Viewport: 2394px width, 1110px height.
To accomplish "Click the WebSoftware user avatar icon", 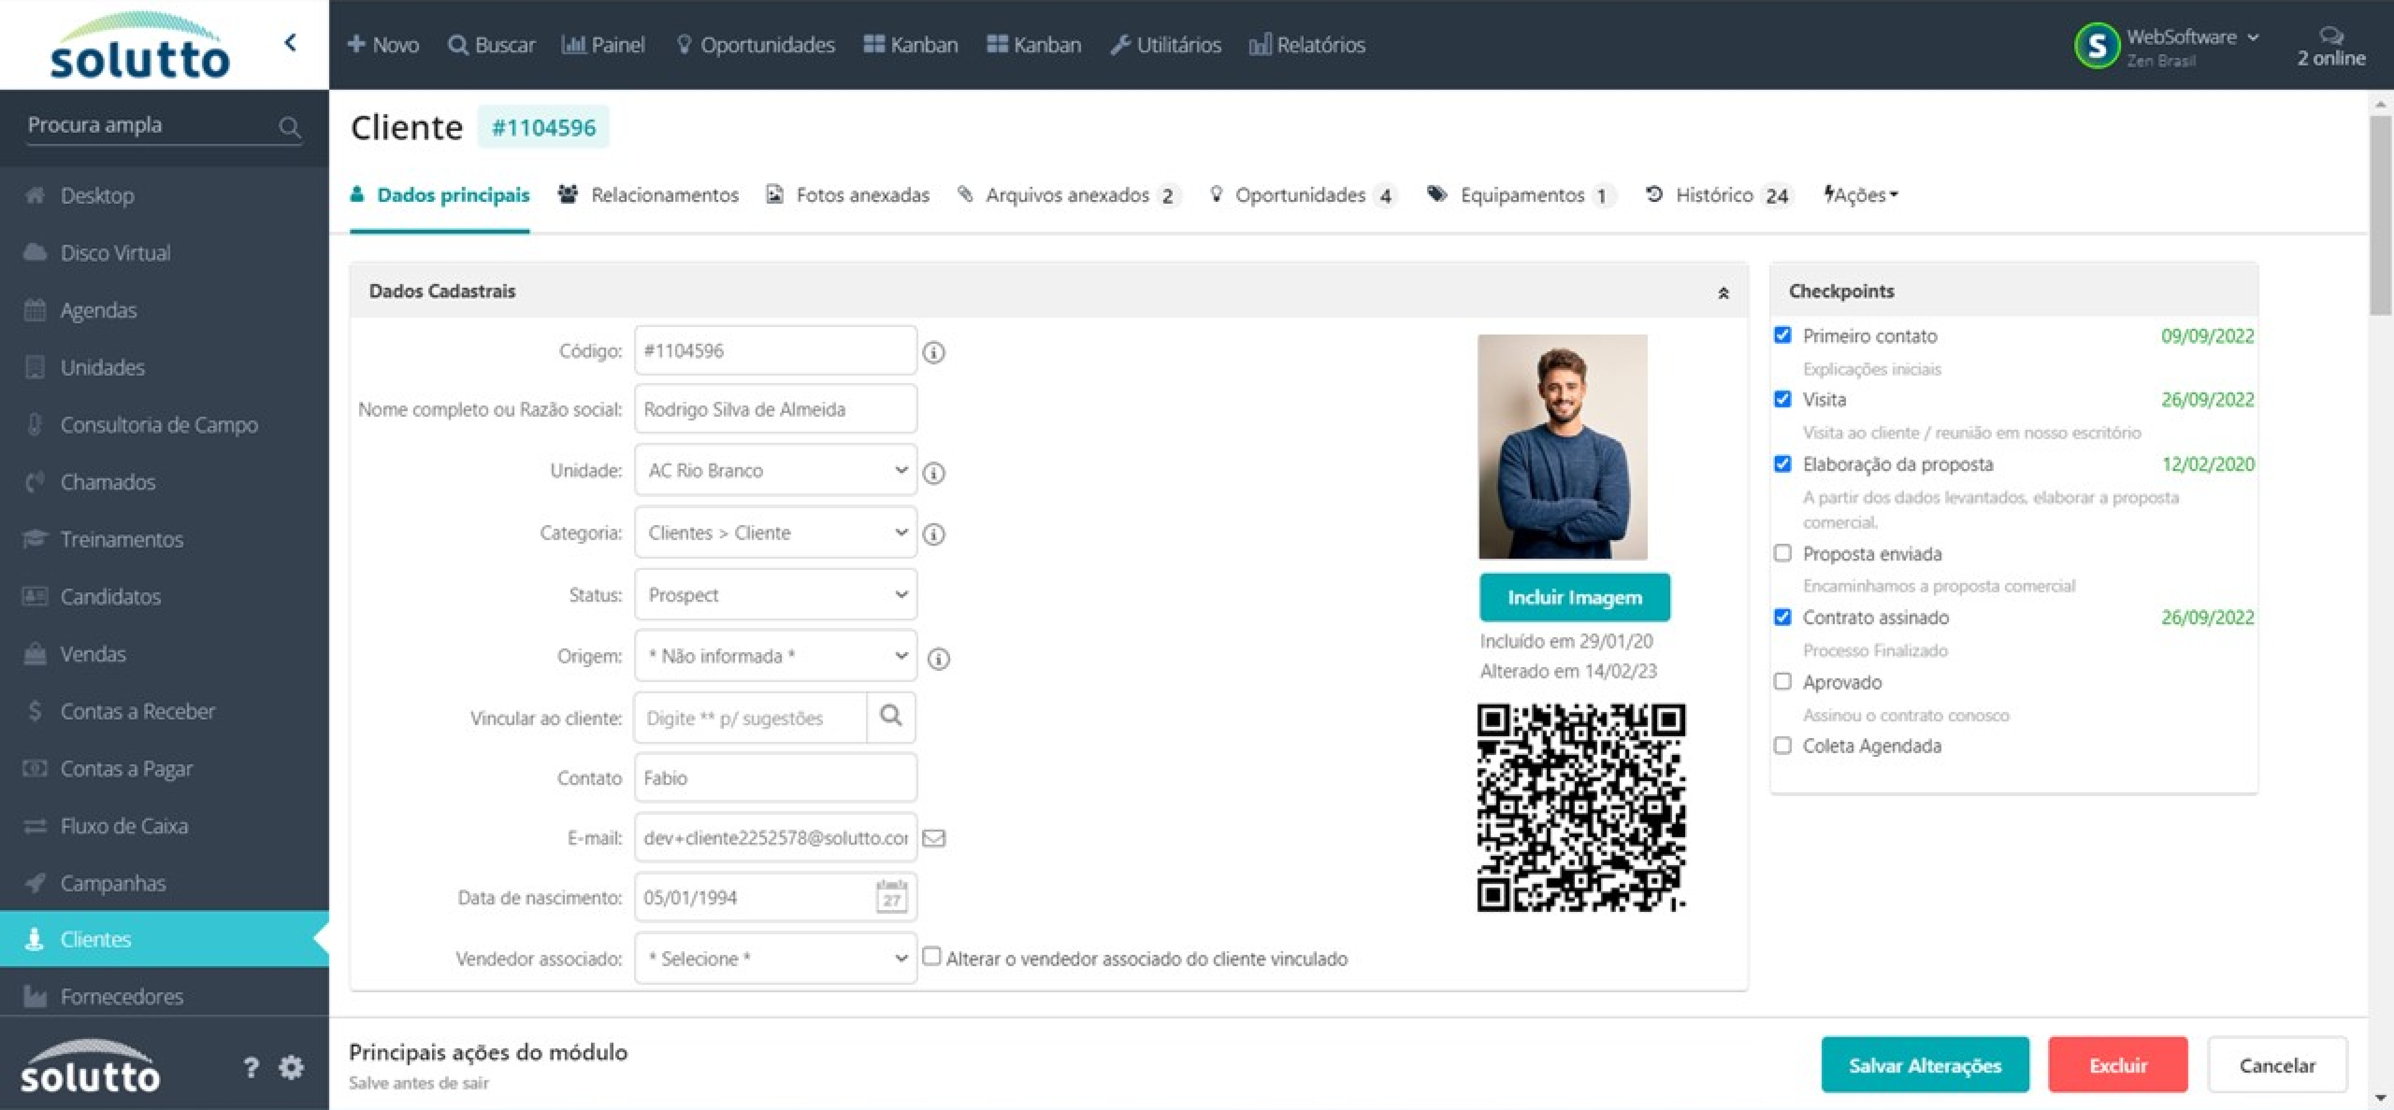I will coord(2096,44).
